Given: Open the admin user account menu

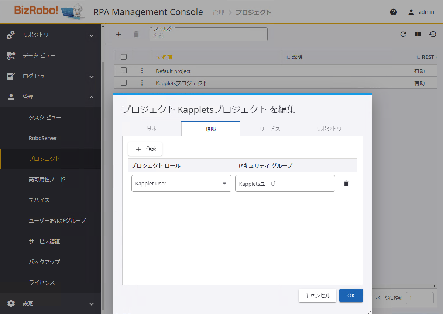Looking at the screenshot, I should tap(421, 12).
